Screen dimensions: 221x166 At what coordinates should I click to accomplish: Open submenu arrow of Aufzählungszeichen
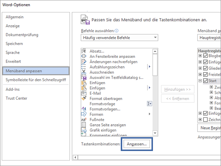(x=149, y=67)
